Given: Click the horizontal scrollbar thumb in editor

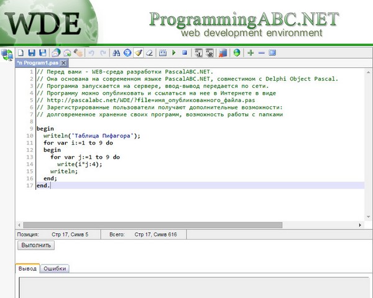Looking at the screenshot, I should (x=153, y=225).
